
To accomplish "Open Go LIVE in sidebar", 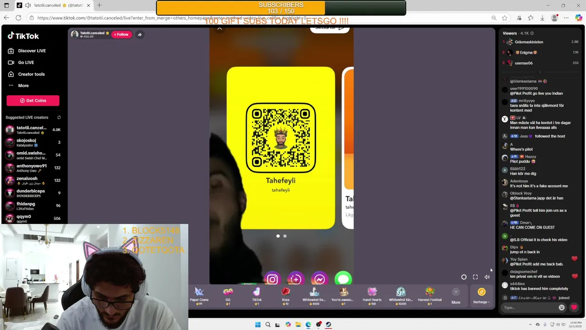I will coord(21,62).
